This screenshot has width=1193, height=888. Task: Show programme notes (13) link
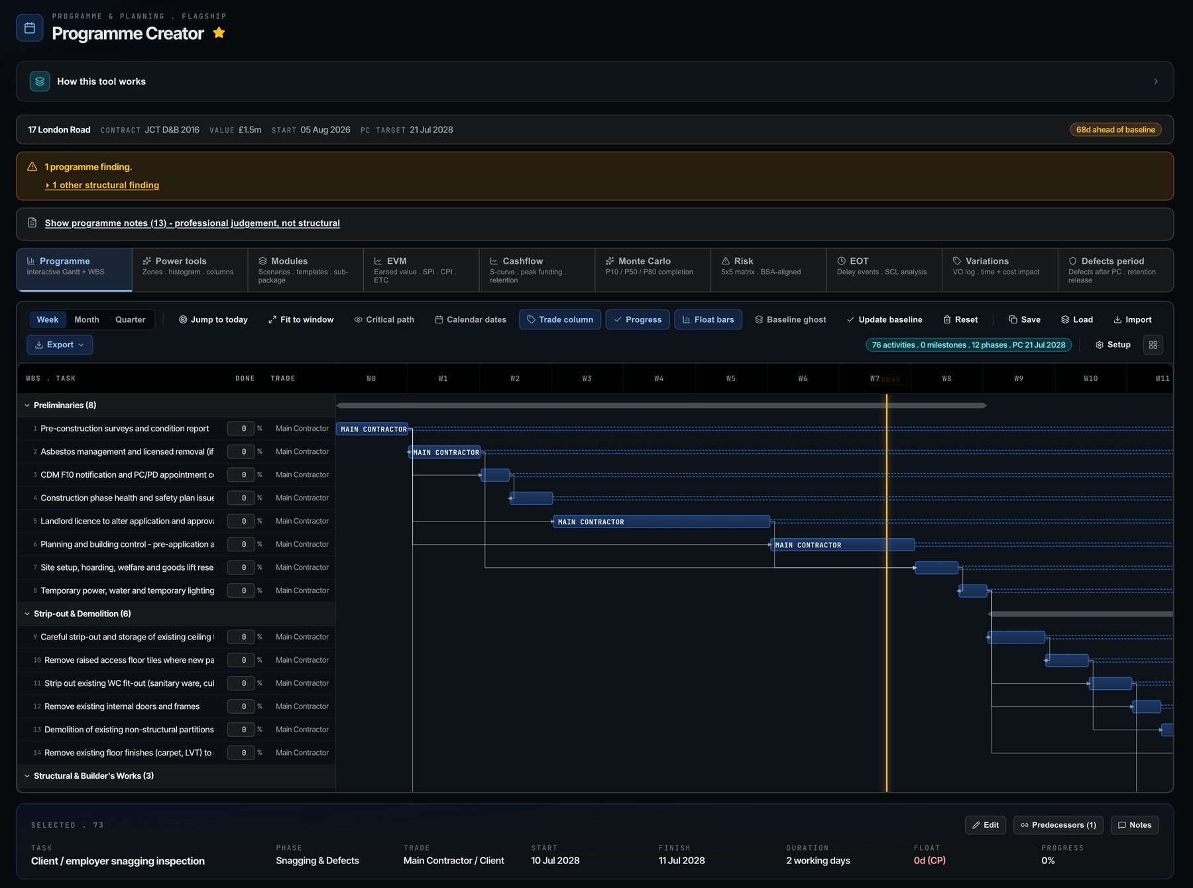192,223
